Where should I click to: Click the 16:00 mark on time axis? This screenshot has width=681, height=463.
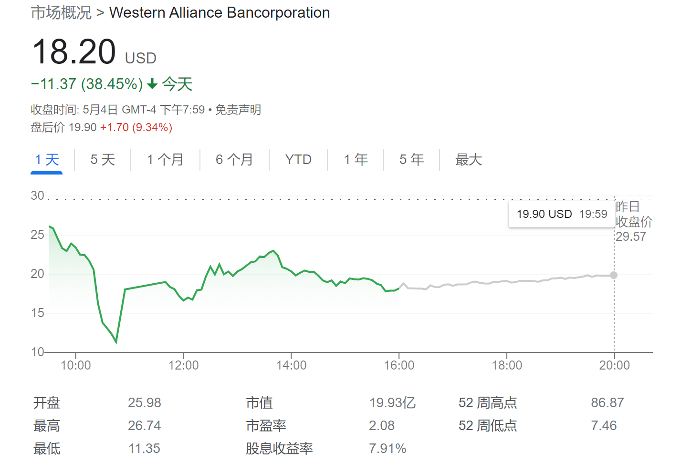click(399, 366)
